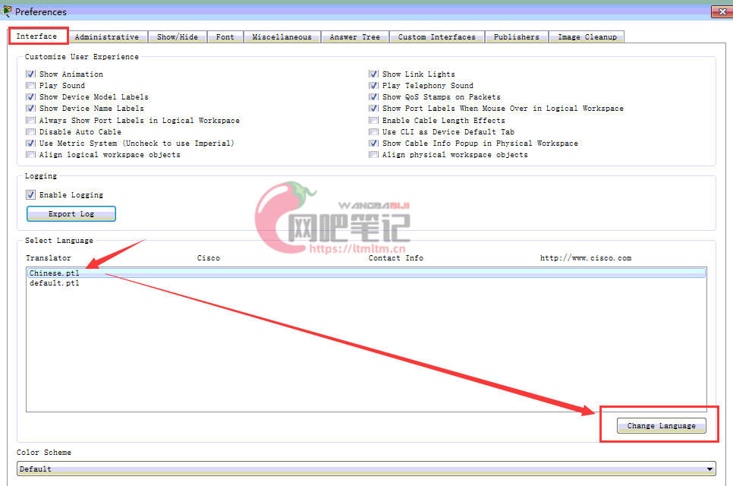
Task: Enable Align physical workspace objects
Action: 373,154
